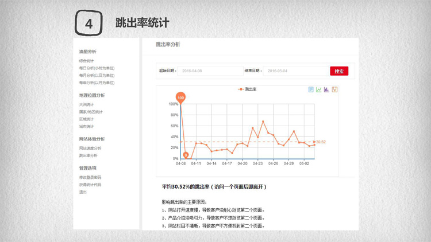Screen dimensions: 431x242
Task: Open 每年分析(以月为单位) in sidebar
Action: 97,83
